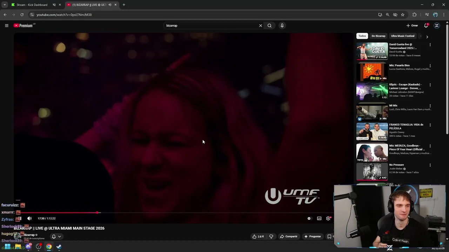449x252 pixels.
Task: Open the YouTube guide hamburger menu
Action: (x=6, y=26)
